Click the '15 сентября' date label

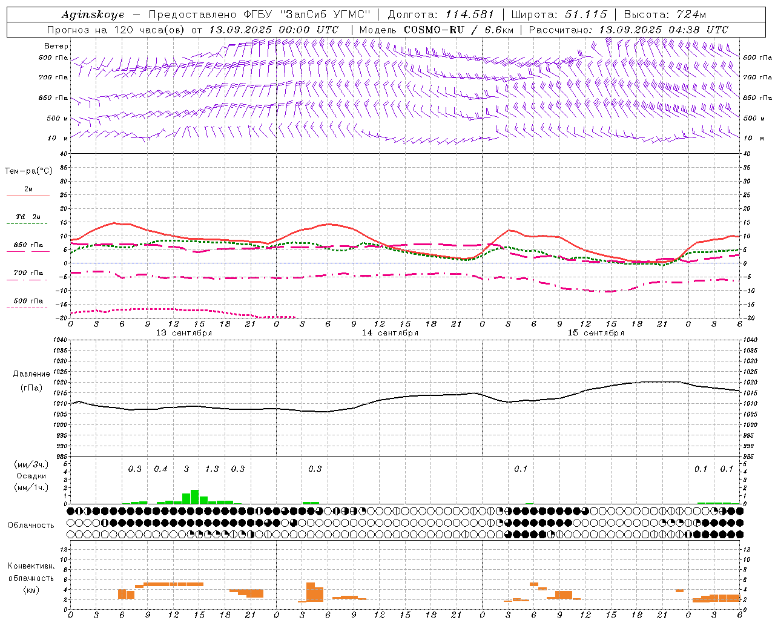pyautogui.click(x=596, y=333)
